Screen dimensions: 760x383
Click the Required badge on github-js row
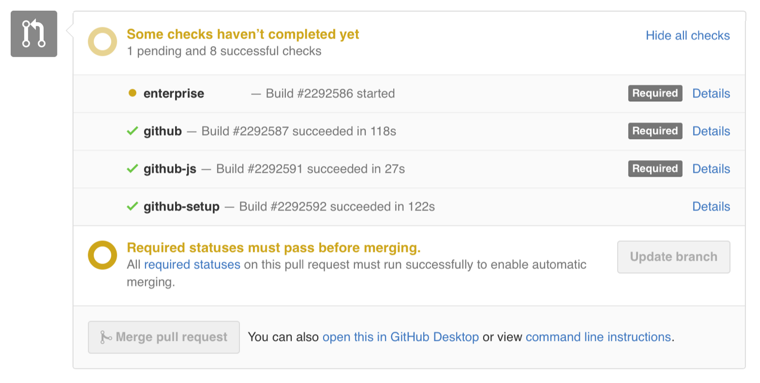655,168
